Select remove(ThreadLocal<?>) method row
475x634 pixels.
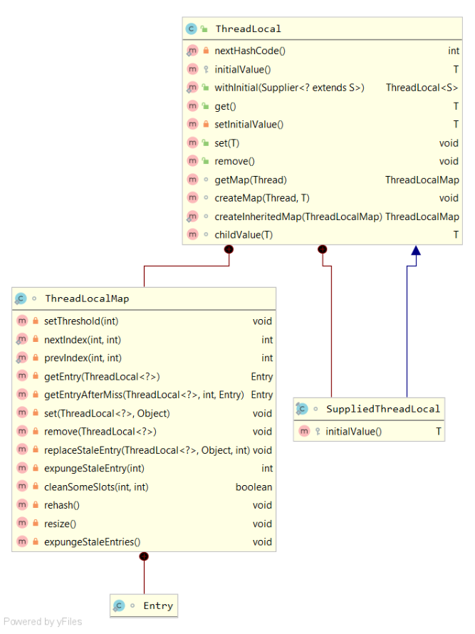point(144,432)
